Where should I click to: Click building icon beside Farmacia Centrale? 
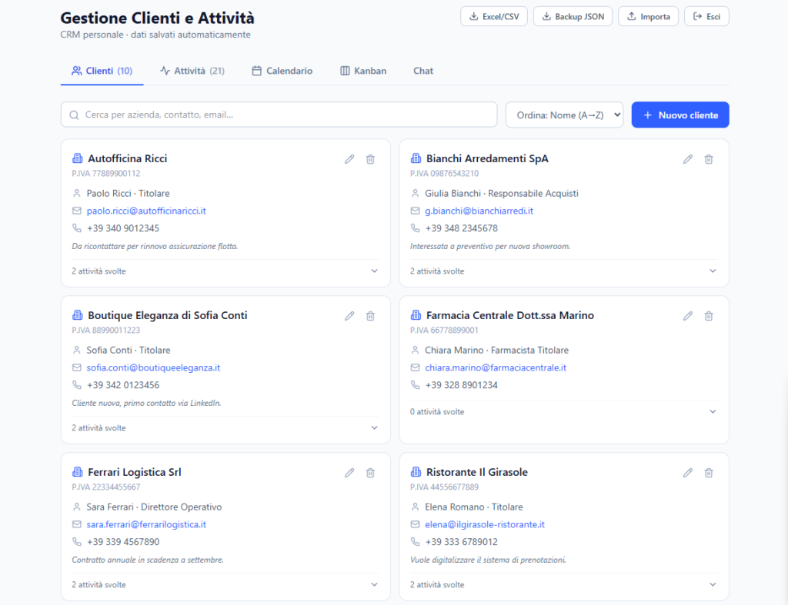(416, 315)
